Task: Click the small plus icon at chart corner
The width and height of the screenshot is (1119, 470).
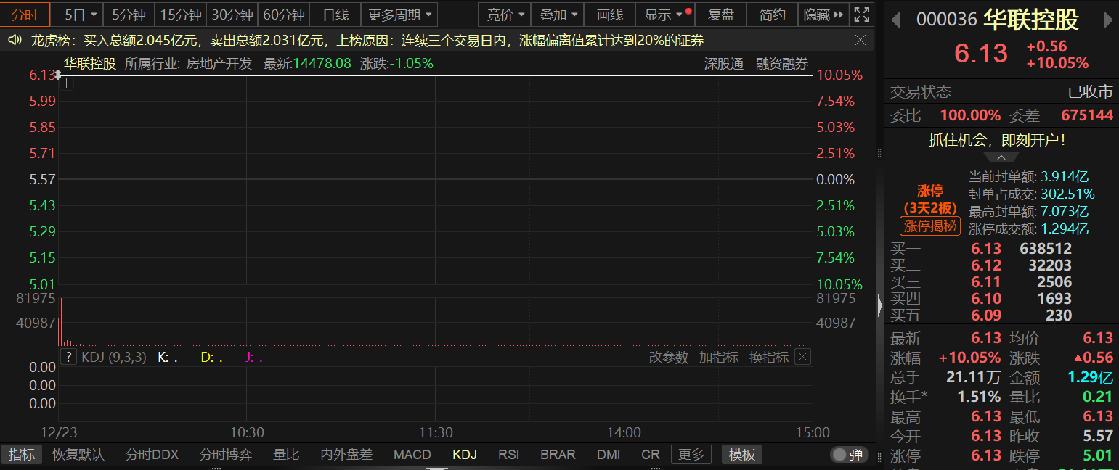Action: 66,83
